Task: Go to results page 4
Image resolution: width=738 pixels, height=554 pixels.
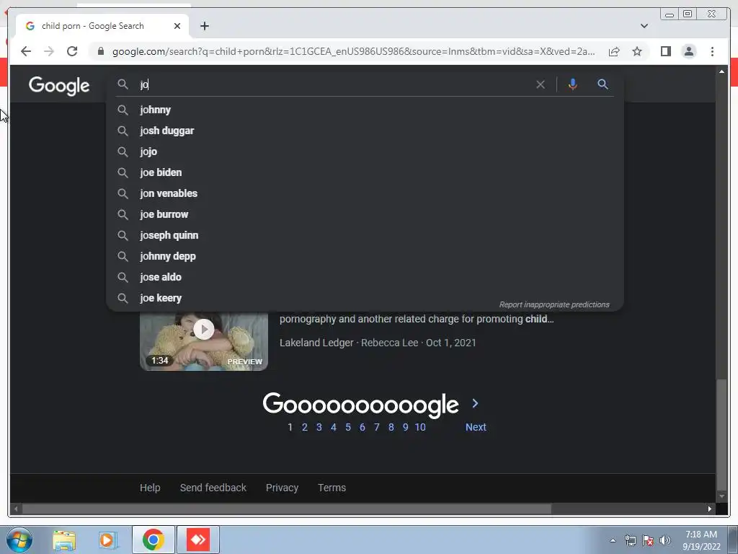Action: tap(334, 427)
